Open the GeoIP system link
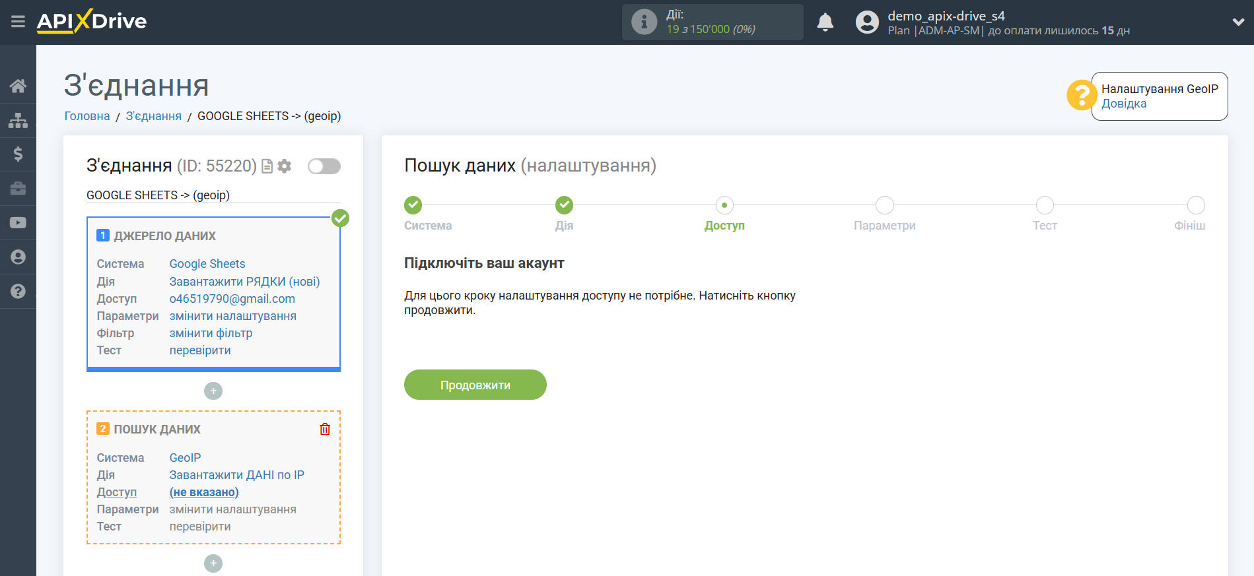 pos(185,458)
